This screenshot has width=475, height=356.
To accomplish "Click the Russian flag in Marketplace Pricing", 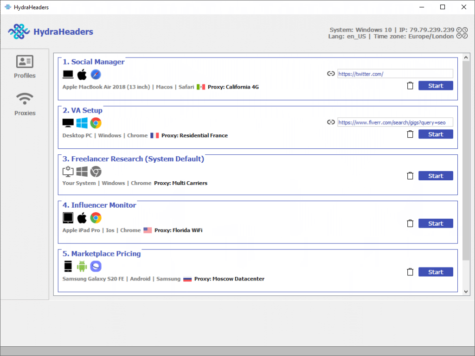I will click(x=187, y=279).
